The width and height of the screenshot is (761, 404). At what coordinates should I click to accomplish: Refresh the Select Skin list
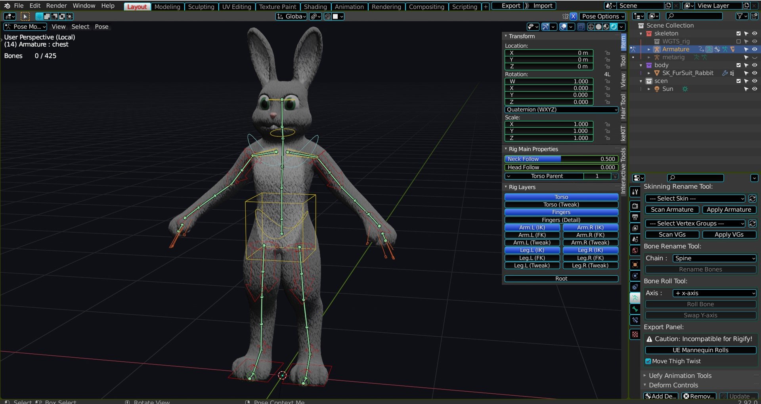[x=752, y=199]
